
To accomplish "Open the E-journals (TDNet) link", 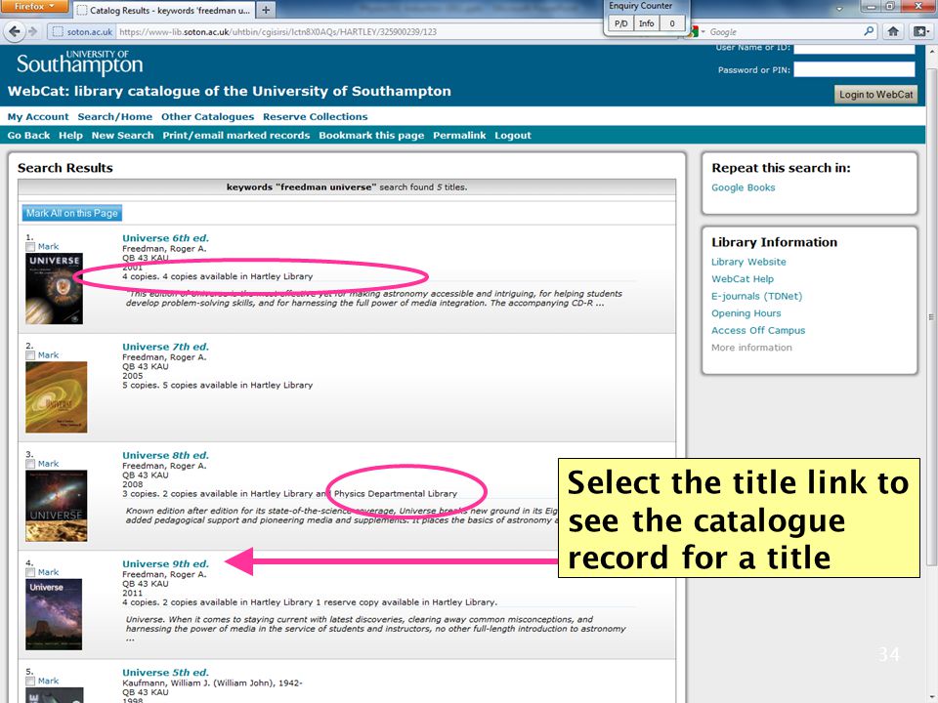I will [x=756, y=297].
